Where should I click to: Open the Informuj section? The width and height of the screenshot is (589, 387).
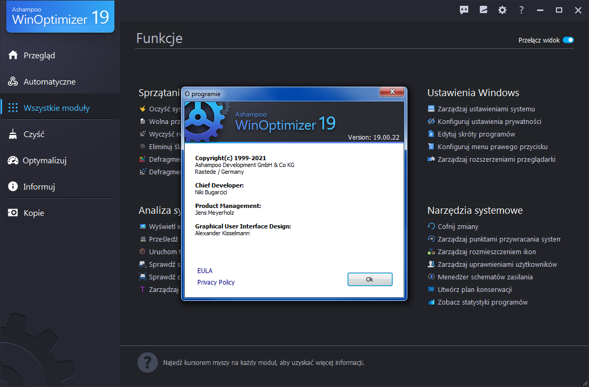point(60,187)
